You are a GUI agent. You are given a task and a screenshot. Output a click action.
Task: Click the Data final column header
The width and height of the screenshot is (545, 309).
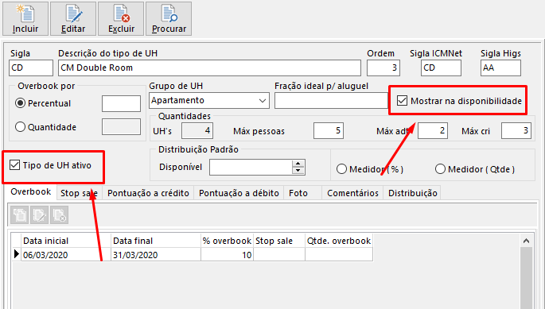click(156, 241)
